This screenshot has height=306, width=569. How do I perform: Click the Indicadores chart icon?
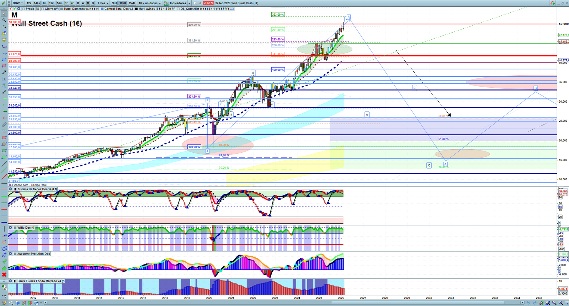(166, 3)
